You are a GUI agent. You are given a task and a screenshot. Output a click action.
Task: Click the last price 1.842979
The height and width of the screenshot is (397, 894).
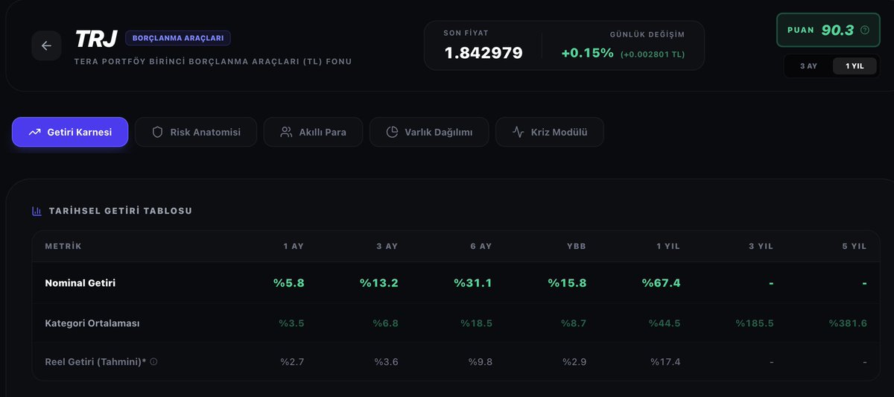coord(484,53)
